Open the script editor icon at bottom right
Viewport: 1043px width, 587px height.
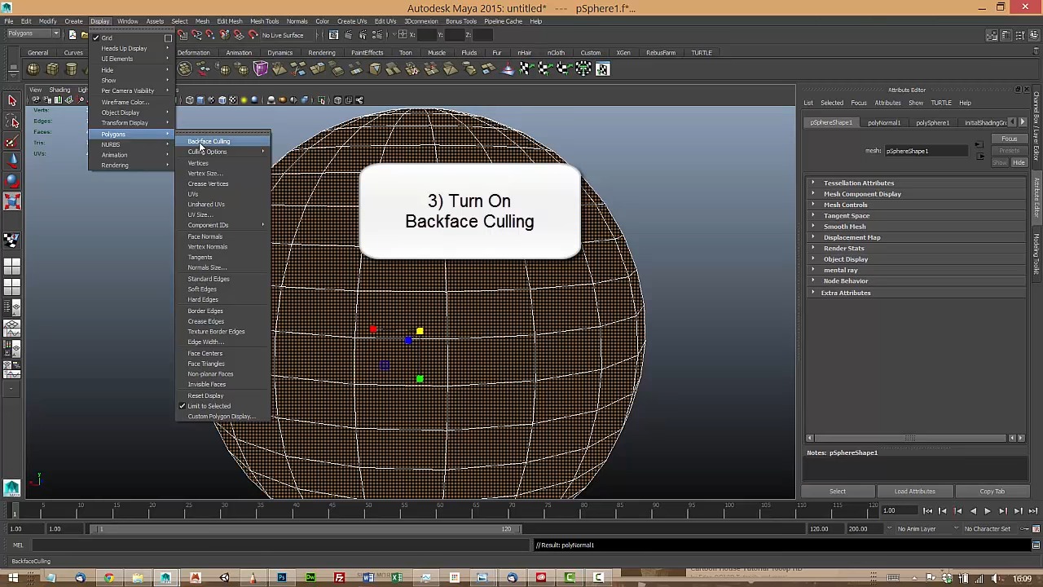(x=1036, y=545)
